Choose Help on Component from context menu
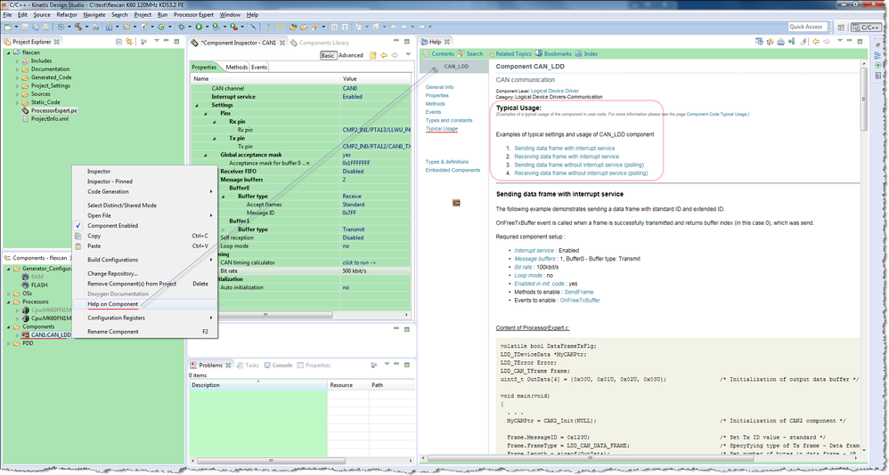 [112, 304]
